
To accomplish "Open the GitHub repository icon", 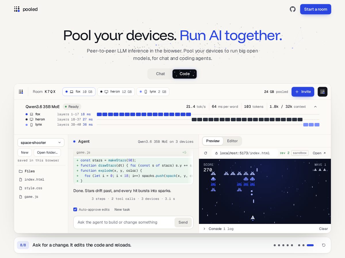I will point(293,9).
